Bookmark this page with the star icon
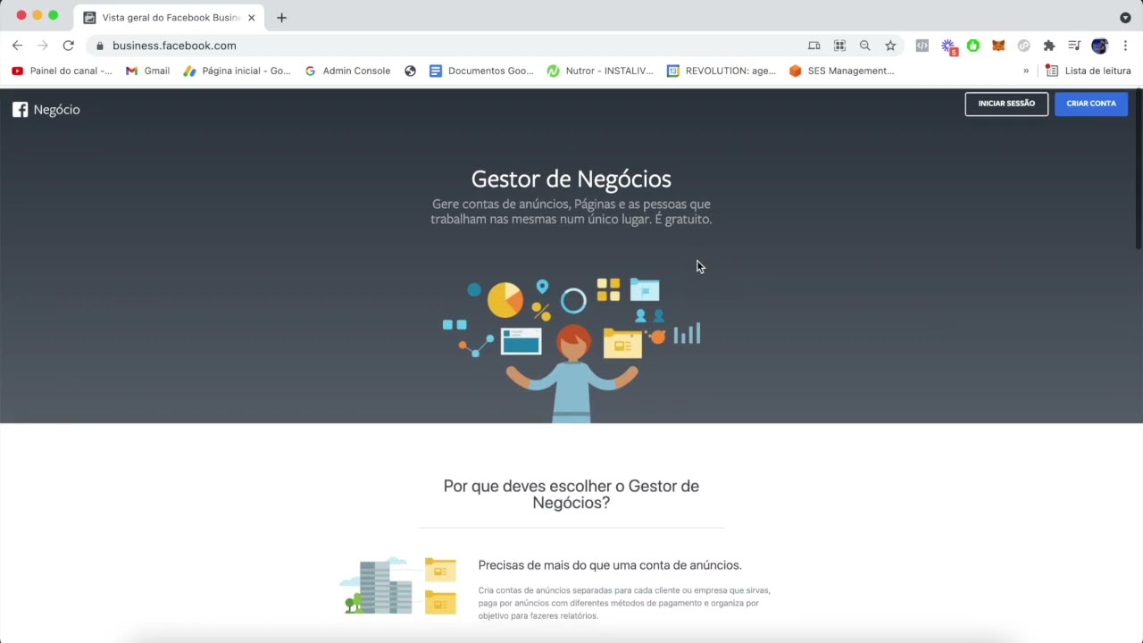Image resolution: width=1143 pixels, height=643 pixels. [890, 46]
